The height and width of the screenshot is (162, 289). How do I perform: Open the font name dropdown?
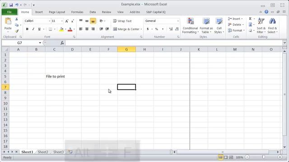pos(49,21)
